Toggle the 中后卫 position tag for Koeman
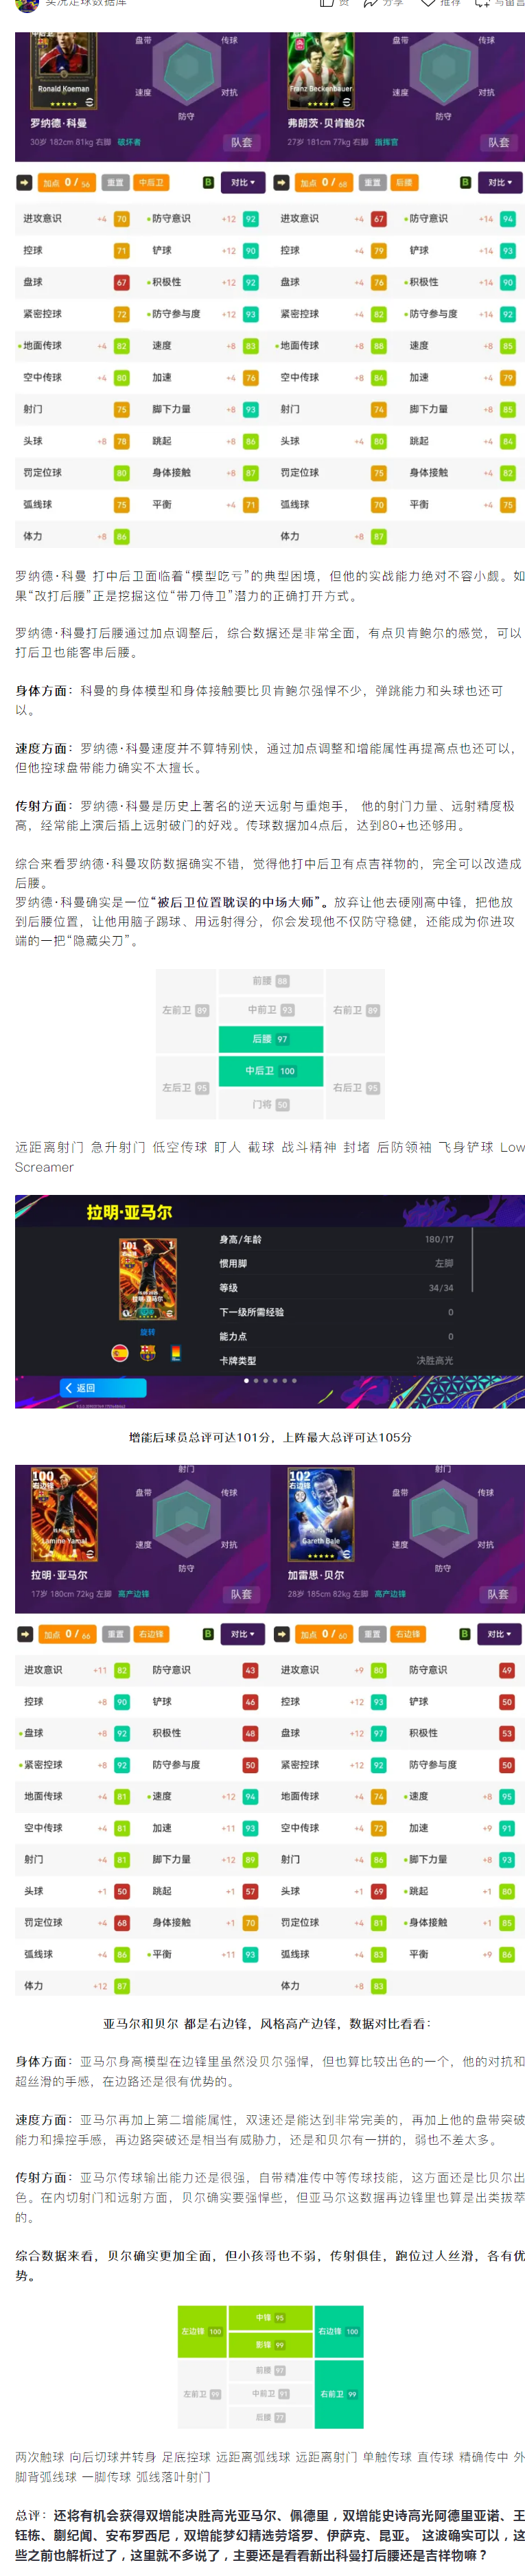 pos(150,183)
